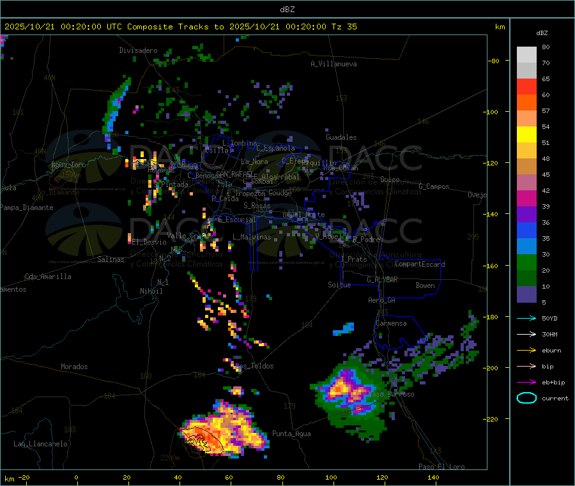Screen dimensions: 575x486
Task: Click the '100' tick on the horizontal axis
Action: (x=331, y=477)
